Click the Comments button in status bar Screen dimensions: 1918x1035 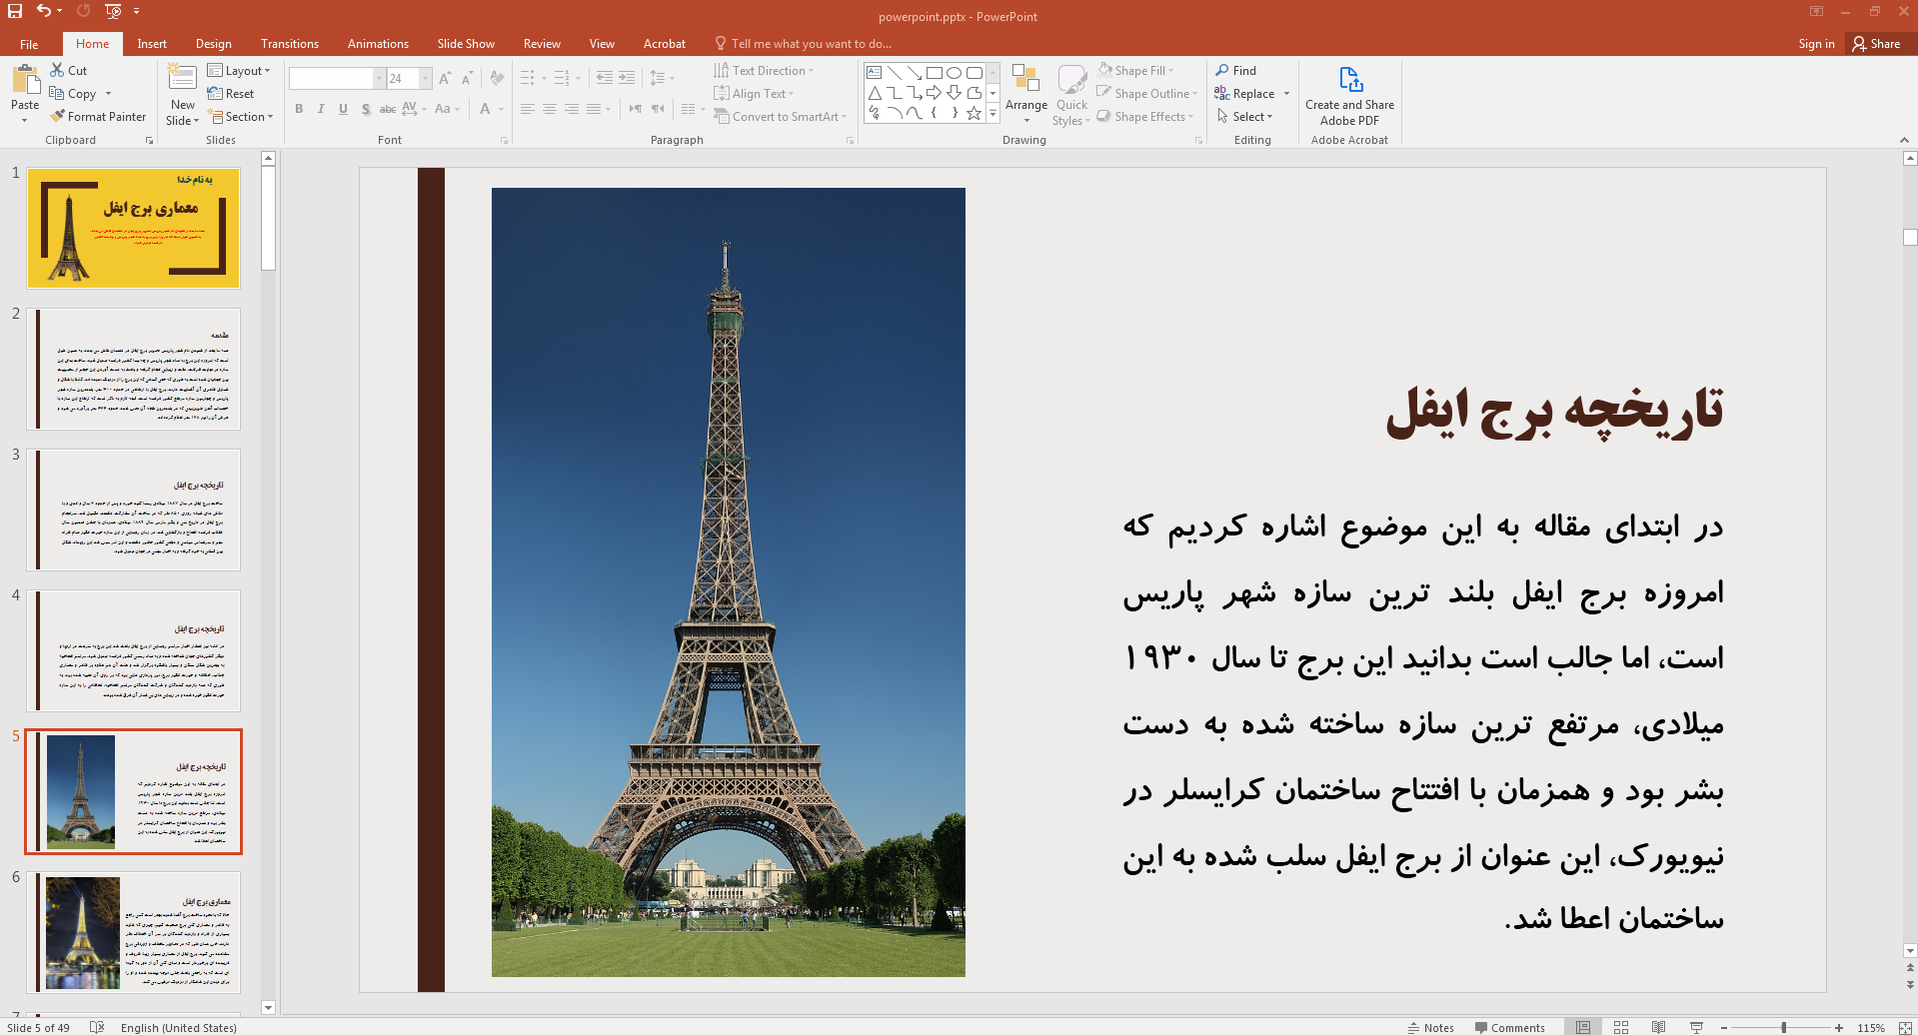click(1509, 1027)
